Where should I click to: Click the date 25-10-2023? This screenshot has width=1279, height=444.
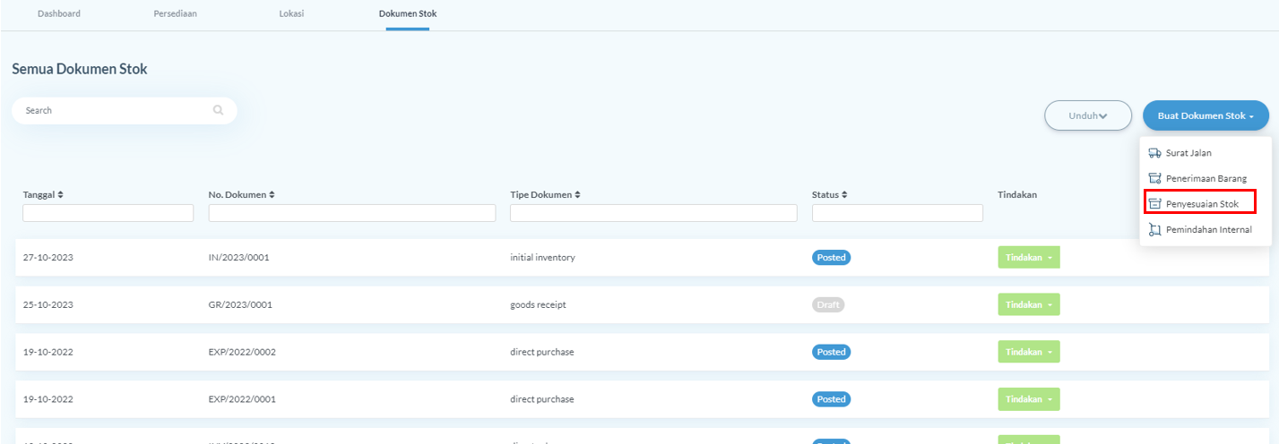click(48, 304)
